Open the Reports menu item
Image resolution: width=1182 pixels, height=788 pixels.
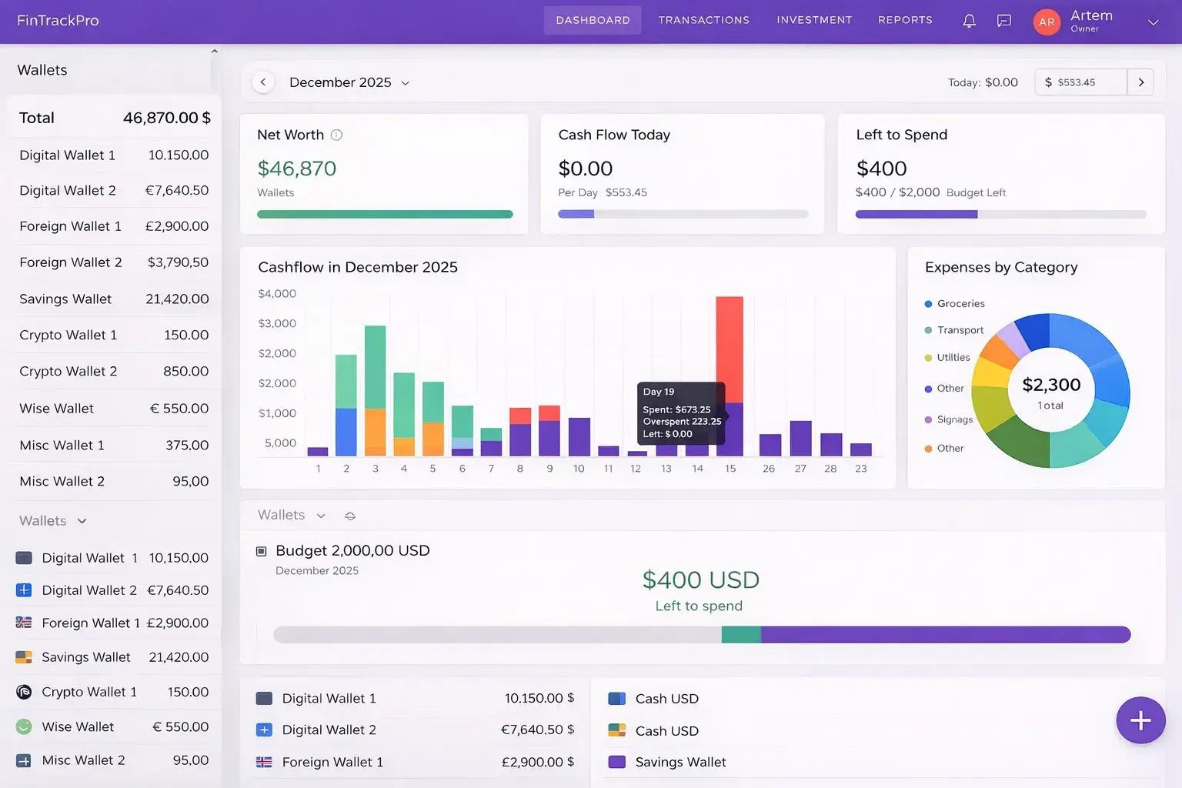coord(905,20)
